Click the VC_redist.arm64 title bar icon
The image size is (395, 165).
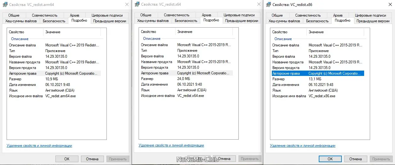click(5, 5)
